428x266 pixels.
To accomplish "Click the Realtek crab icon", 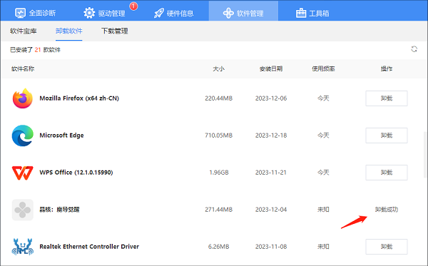I will [x=23, y=247].
